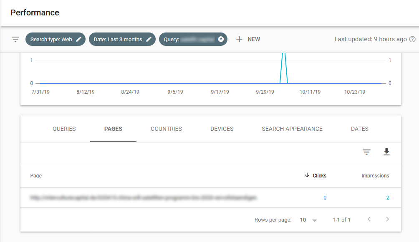Click the chart spike around 9/29/19
This screenshot has height=242, width=419.
pyautogui.click(x=283, y=67)
